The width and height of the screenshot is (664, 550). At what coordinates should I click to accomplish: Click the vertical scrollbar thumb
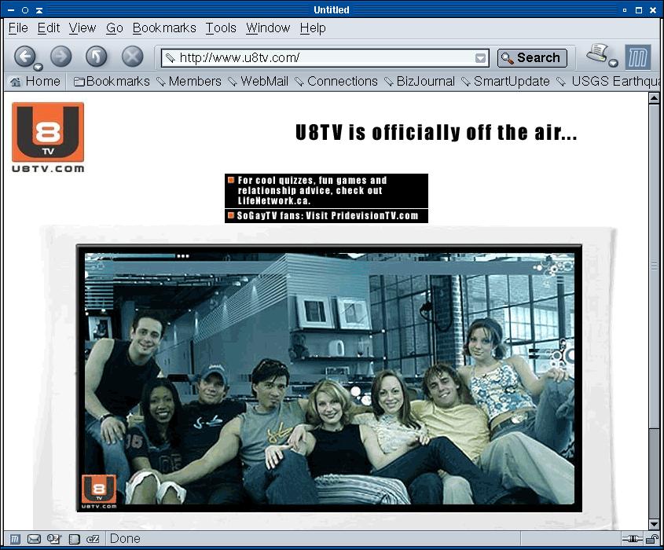[x=654, y=266]
